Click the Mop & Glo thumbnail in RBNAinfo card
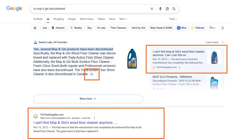This screenshot has width=231, height=139. (214, 83)
